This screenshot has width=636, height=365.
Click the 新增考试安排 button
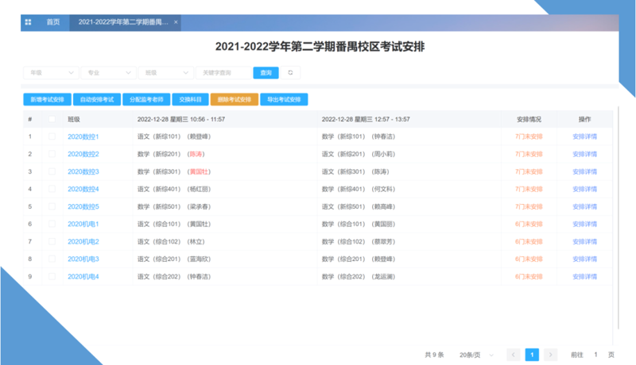point(48,99)
